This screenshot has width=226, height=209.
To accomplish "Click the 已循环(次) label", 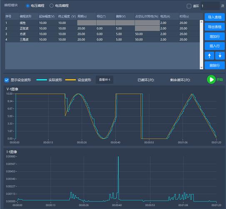I will tap(146, 80).
